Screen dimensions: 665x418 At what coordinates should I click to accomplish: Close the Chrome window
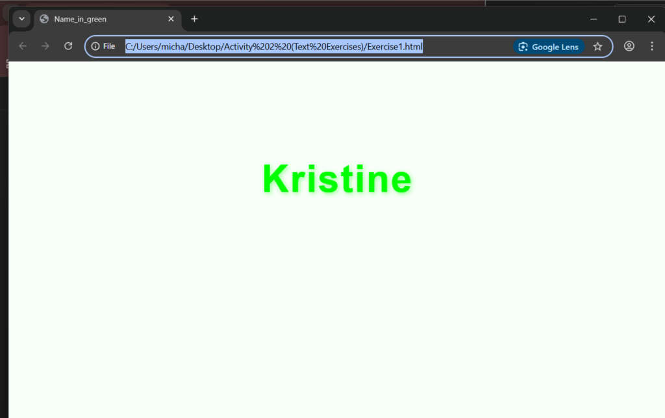(651, 19)
